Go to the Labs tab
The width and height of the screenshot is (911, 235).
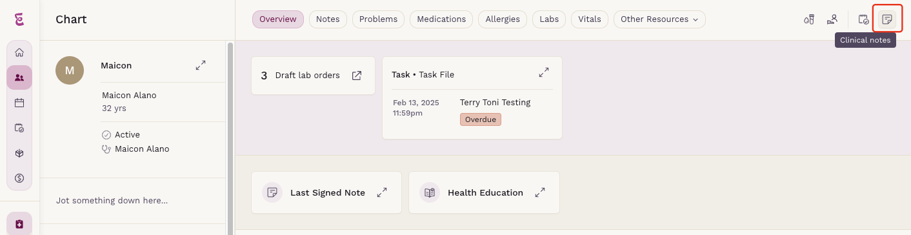point(549,19)
